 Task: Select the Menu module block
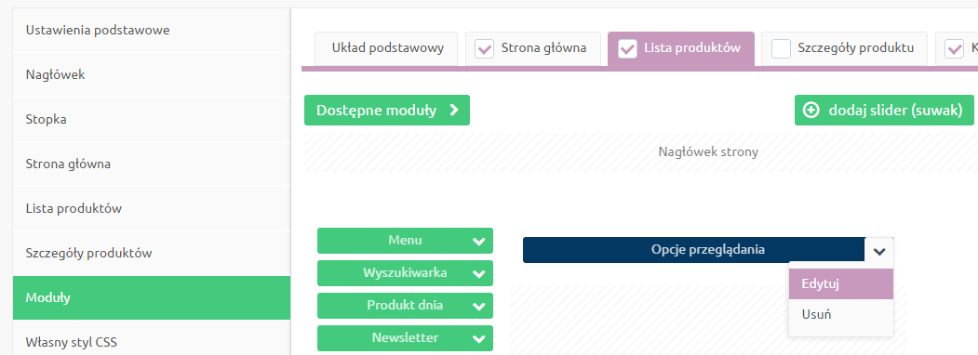point(405,241)
